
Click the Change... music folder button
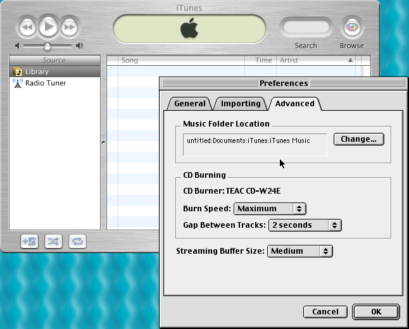click(x=358, y=139)
